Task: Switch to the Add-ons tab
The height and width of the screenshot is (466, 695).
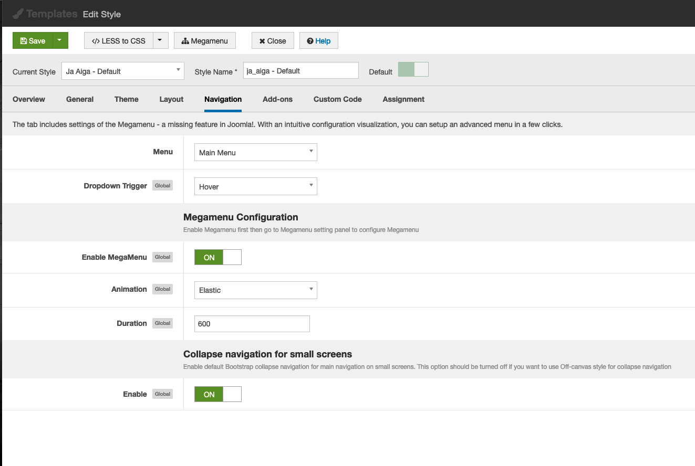Action: pos(277,99)
